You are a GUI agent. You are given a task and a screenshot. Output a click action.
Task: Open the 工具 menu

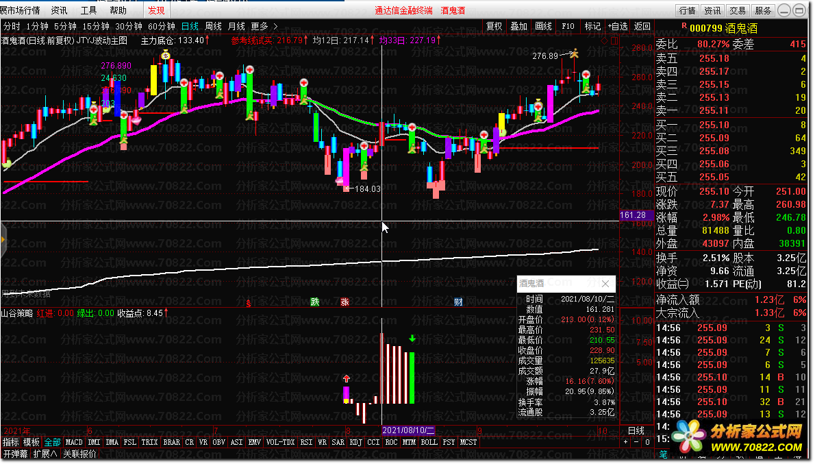pos(88,10)
